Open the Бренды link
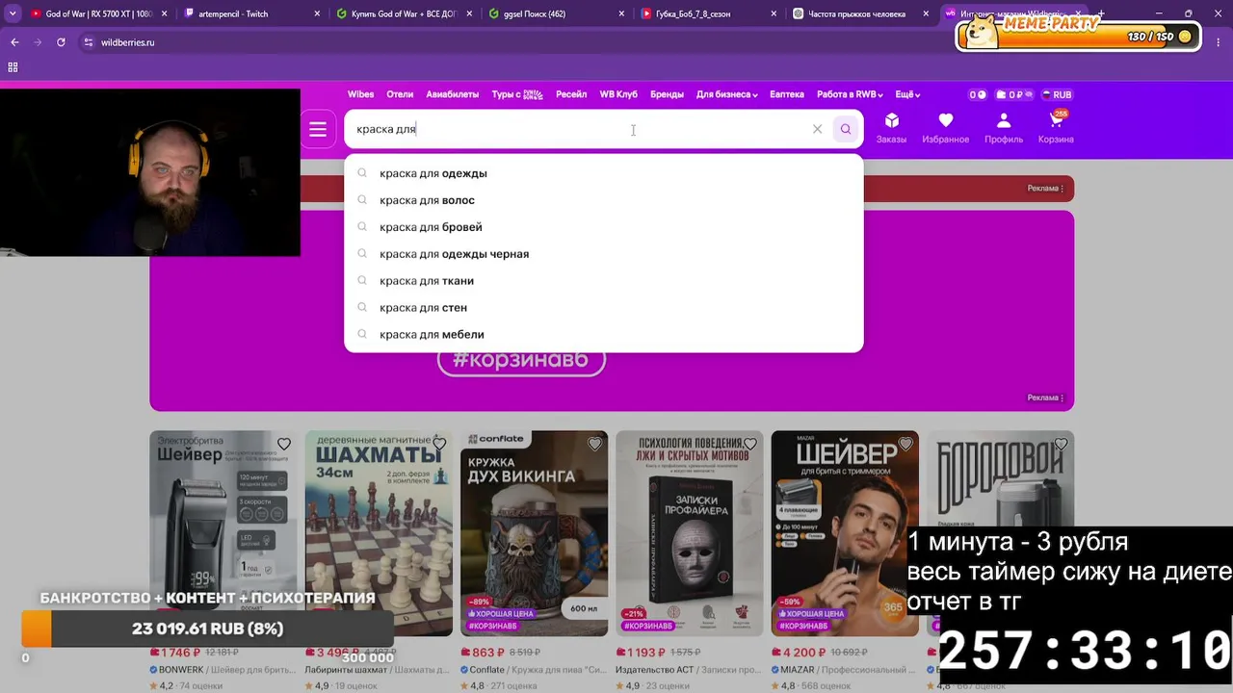 [x=667, y=94]
